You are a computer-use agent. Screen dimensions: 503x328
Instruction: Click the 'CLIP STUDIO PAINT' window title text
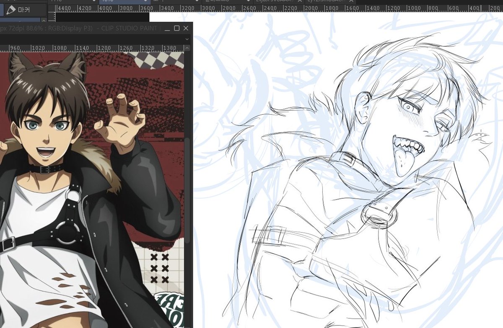[130, 28]
